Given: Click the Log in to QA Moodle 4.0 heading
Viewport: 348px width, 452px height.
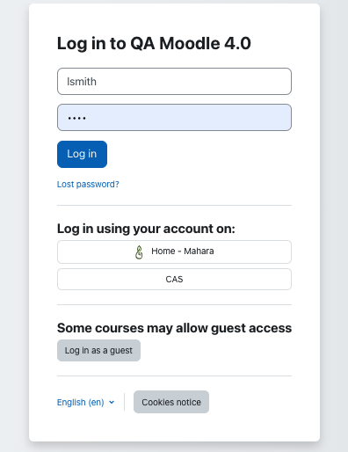Looking at the screenshot, I should point(154,43).
